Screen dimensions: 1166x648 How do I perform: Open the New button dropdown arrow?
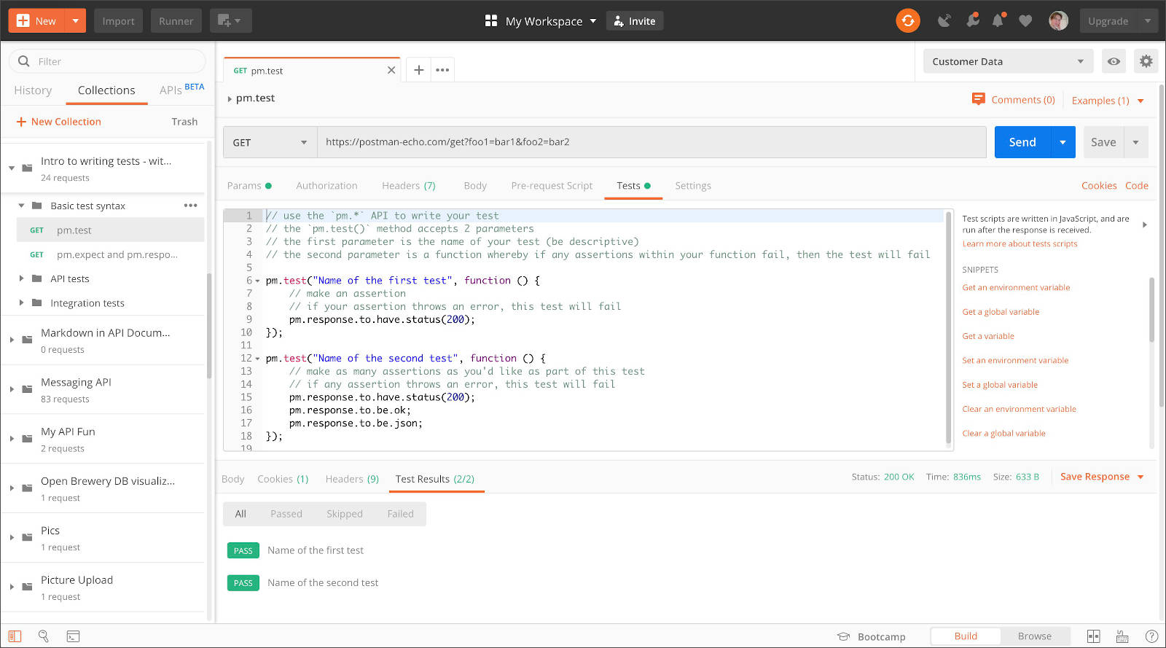pos(75,20)
